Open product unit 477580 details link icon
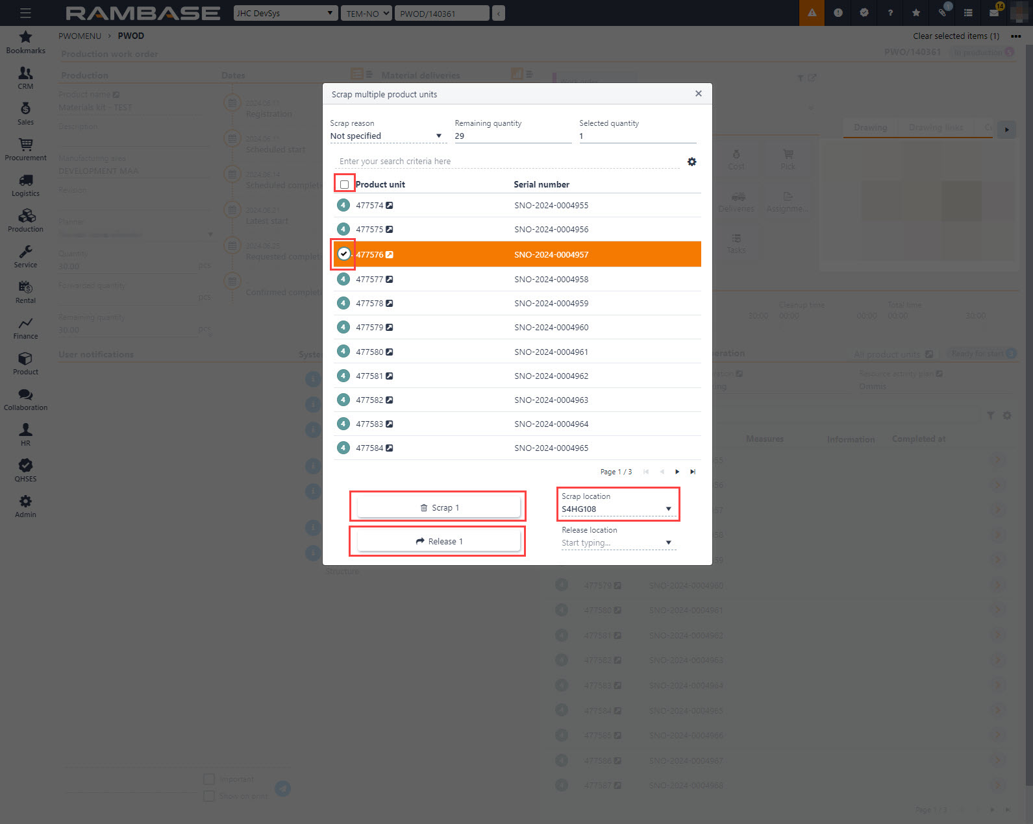The width and height of the screenshot is (1033, 824). [x=390, y=352]
